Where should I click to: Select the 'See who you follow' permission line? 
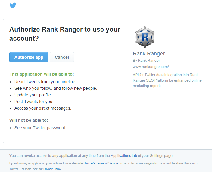coord(56,88)
